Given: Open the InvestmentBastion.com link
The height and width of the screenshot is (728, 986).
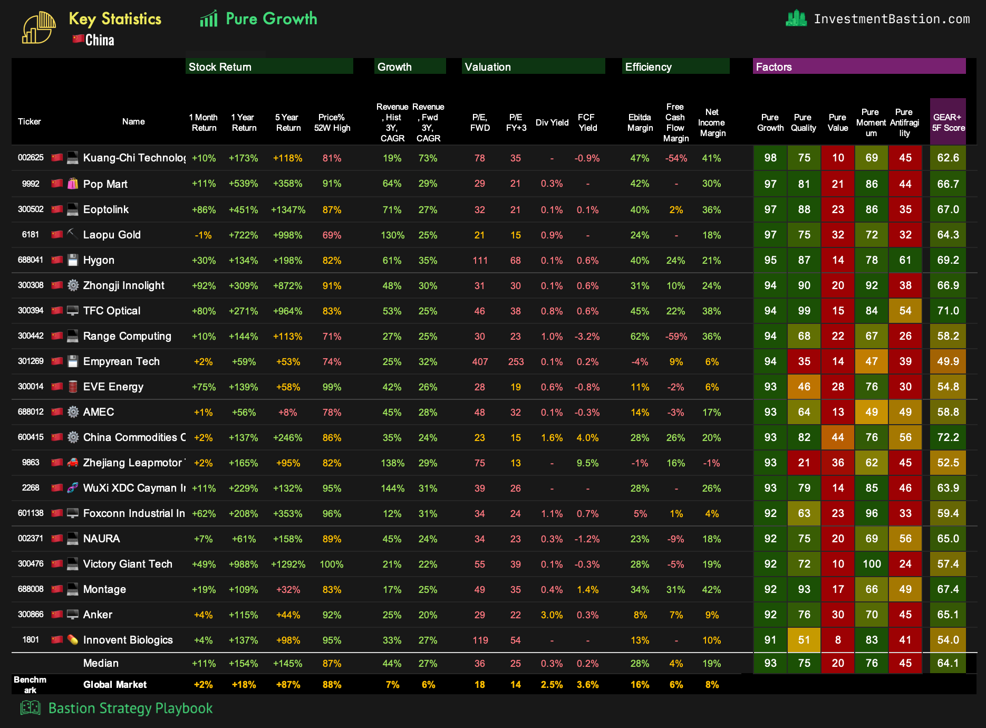Looking at the screenshot, I should 892,19.
